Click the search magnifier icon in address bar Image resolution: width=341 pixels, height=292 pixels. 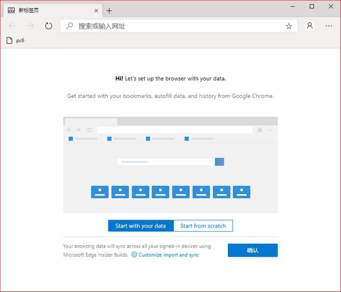(69, 26)
